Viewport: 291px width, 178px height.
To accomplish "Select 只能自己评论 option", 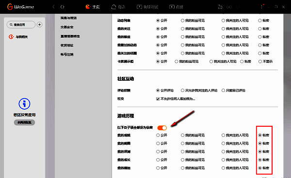I will [223, 90].
